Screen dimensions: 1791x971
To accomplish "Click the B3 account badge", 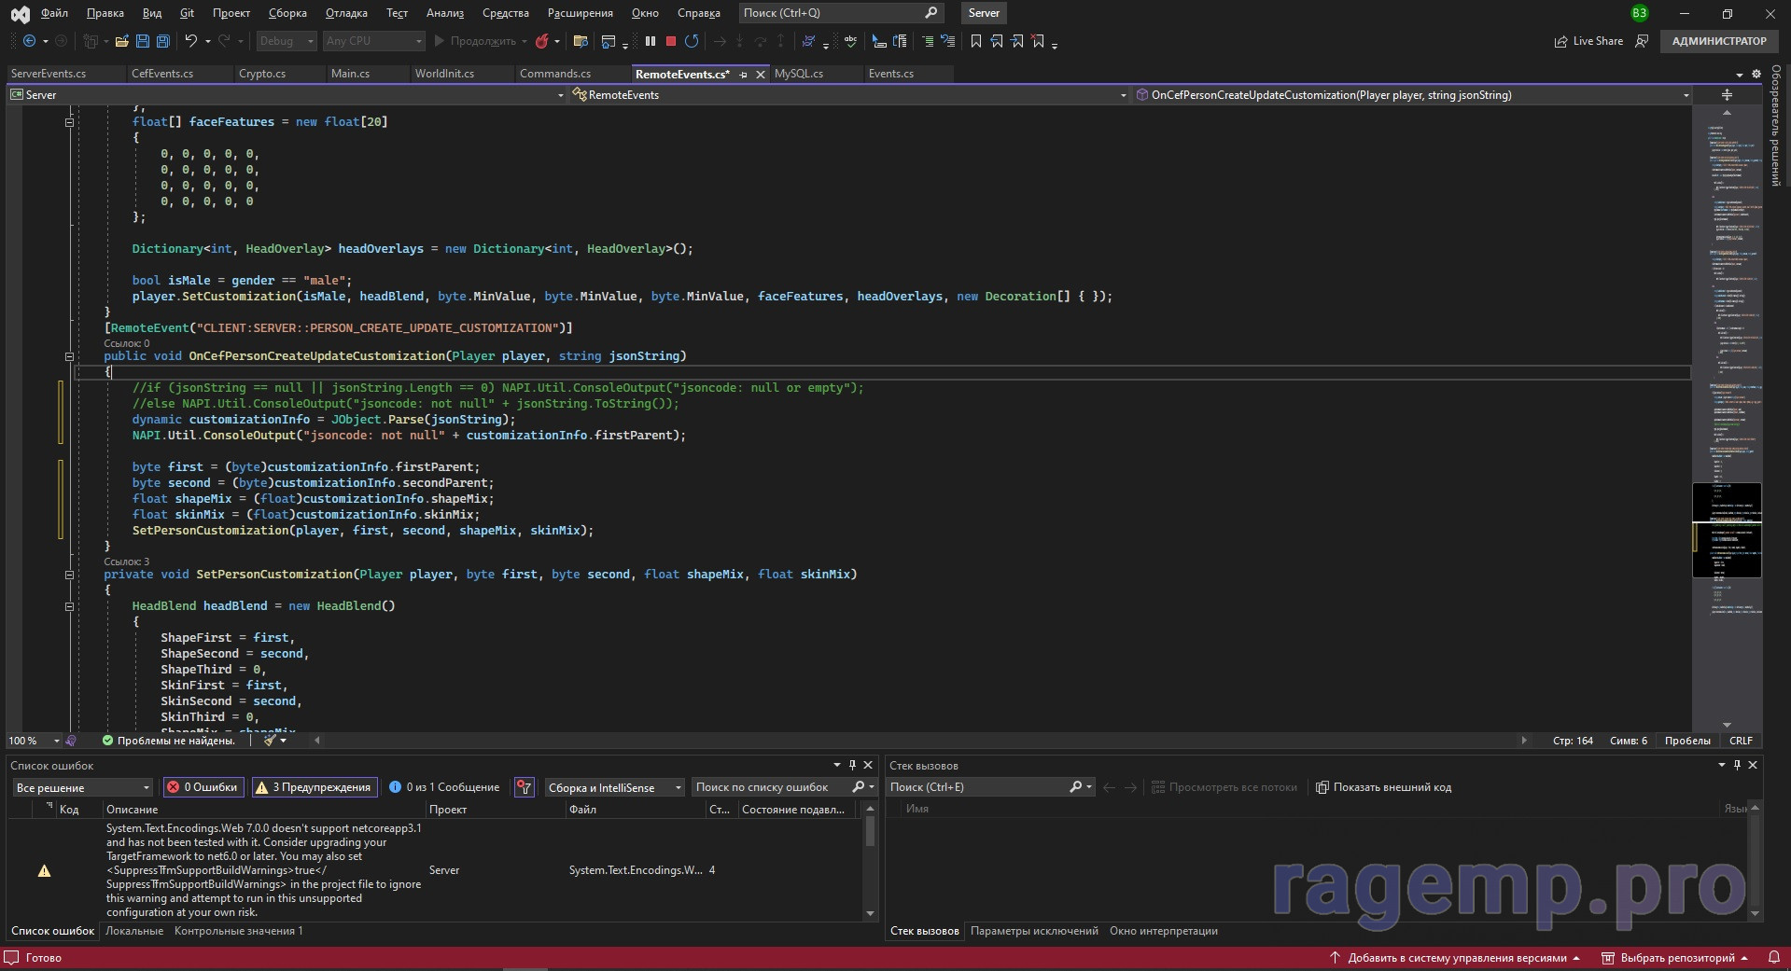I will 1639,13.
